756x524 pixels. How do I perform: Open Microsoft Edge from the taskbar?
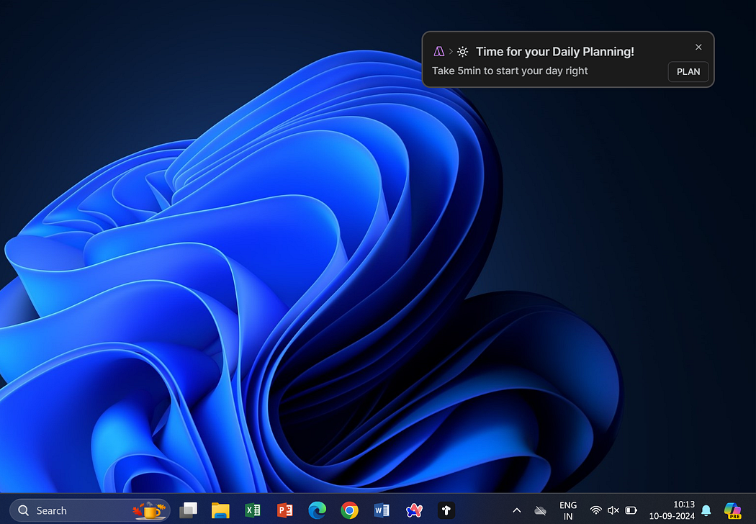coord(318,510)
